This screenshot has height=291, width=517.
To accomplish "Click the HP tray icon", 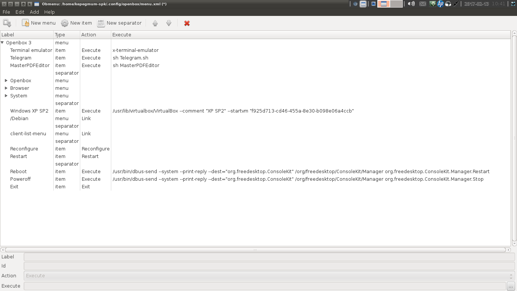I will tap(441, 4).
